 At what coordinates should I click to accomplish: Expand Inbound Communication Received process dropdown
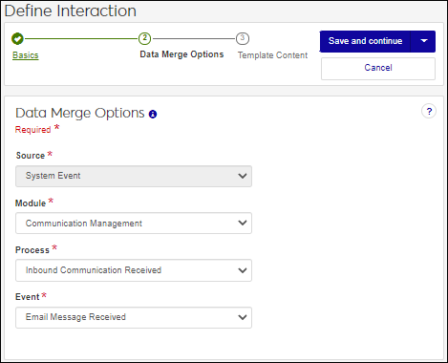[x=134, y=270]
